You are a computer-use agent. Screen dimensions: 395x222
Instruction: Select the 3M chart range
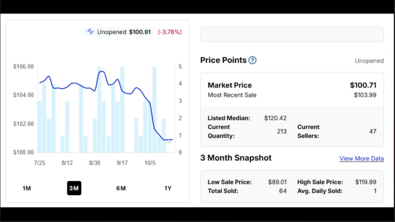pos(74,188)
